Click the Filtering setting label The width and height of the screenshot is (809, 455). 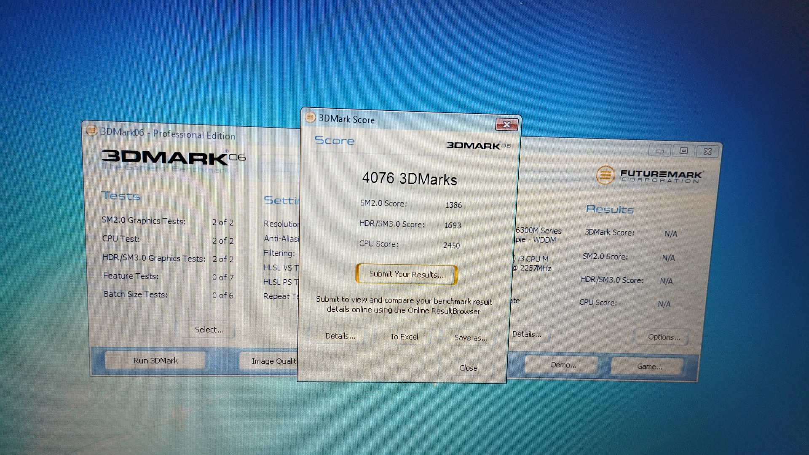[x=279, y=253]
